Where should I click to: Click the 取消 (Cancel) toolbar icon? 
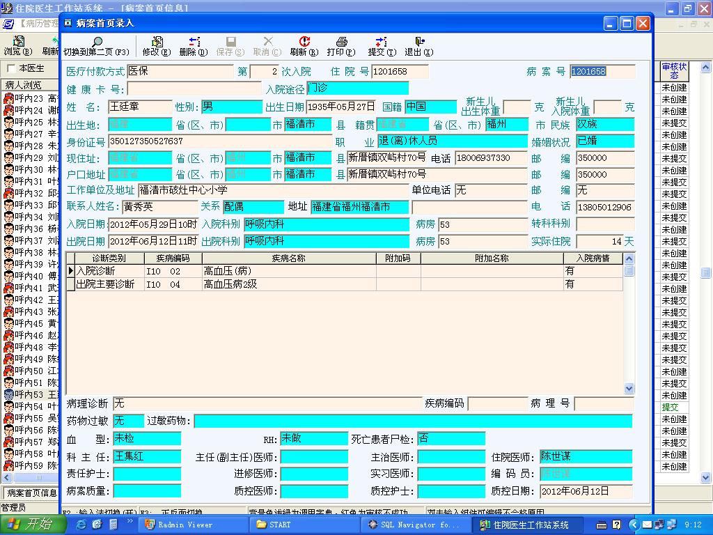(267, 47)
